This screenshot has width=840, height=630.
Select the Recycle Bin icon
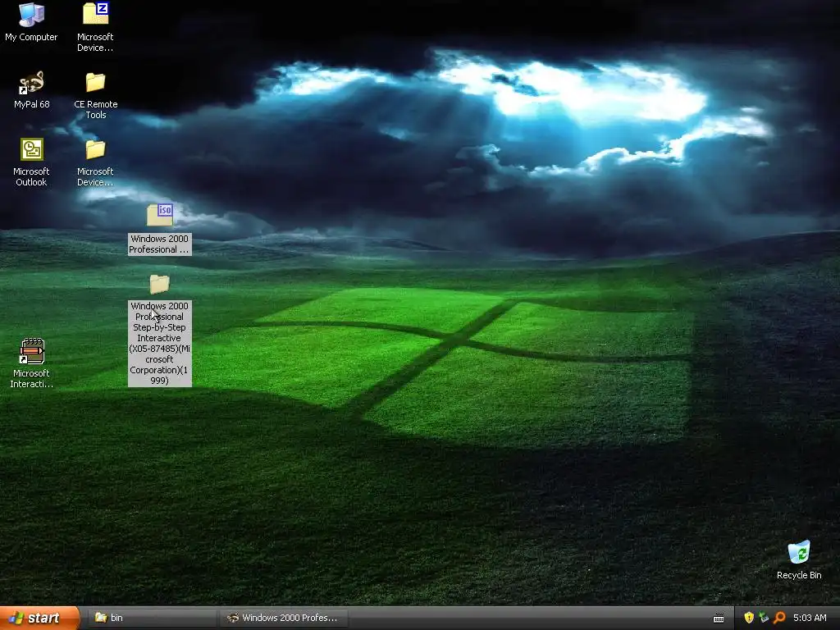tap(799, 552)
